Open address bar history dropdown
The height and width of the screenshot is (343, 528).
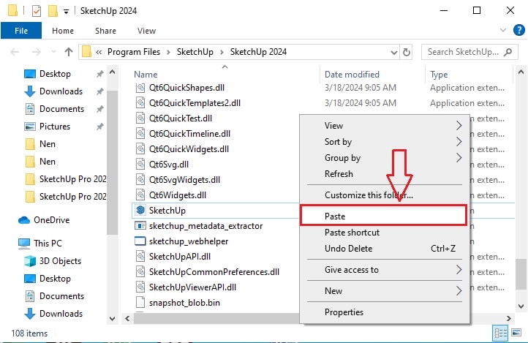pos(394,52)
